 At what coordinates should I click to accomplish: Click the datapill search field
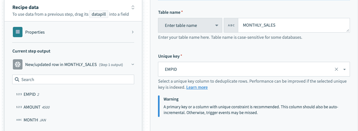(73, 79)
